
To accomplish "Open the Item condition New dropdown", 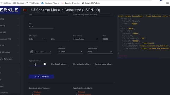I will pyautogui.click(x=100, y=52).
